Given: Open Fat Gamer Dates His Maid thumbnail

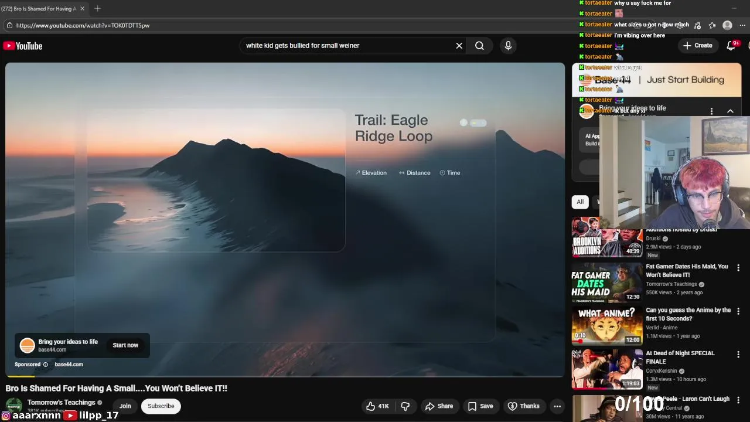Looking at the screenshot, I should (607, 283).
